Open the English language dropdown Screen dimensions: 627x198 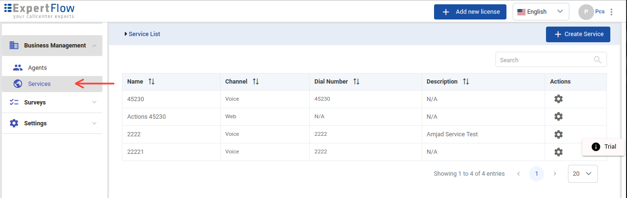pos(541,12)
